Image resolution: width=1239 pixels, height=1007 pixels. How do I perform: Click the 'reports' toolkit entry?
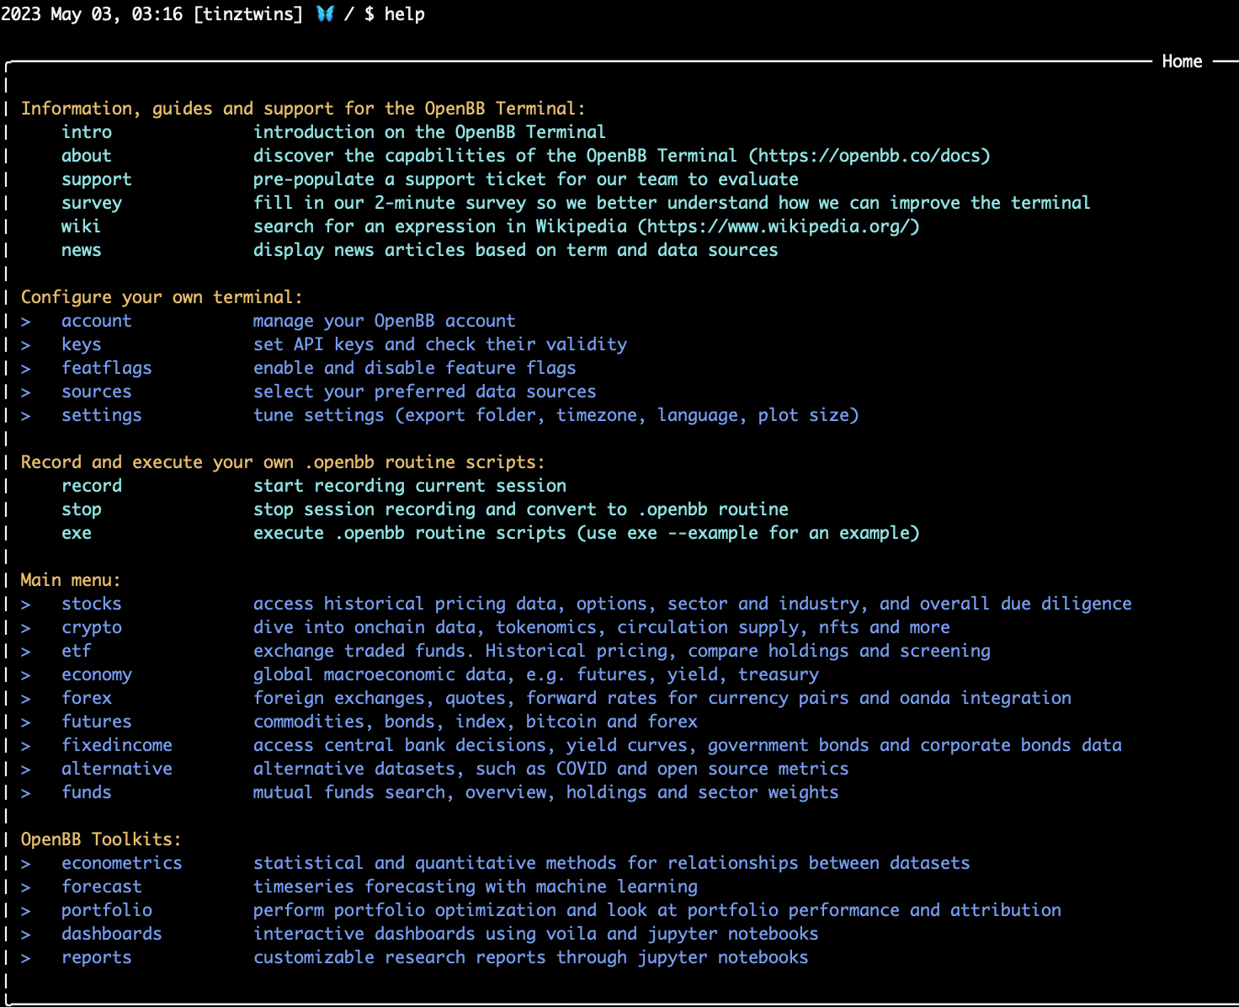pyautogui.click(x=97, y=957)
